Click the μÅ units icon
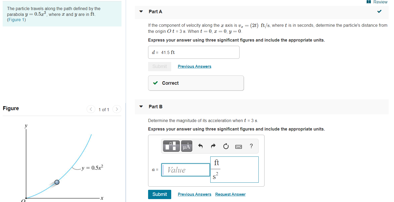The width and height of the screenshot is (394, 202). [x=186, y=146]
